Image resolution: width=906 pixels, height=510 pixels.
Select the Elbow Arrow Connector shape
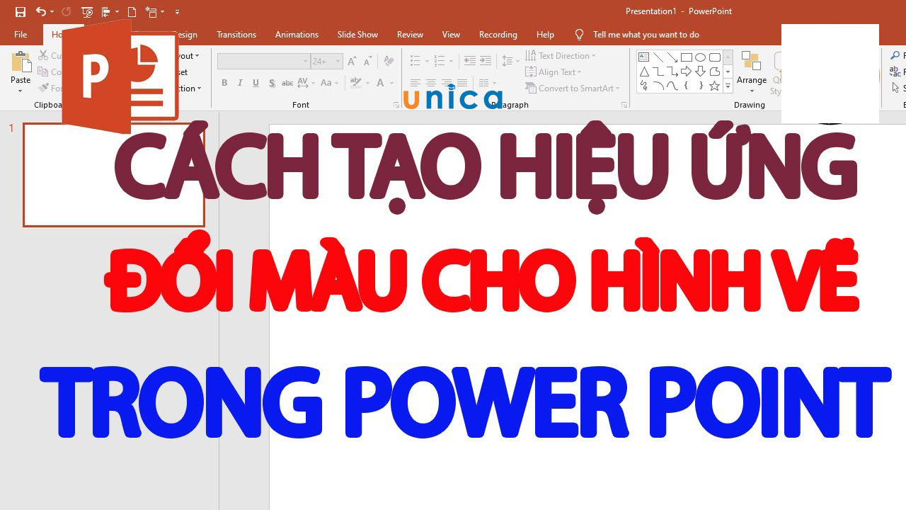tap(672, 72)
